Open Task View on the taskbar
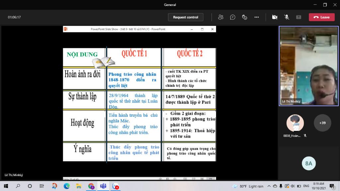 (x=42, y=186)
